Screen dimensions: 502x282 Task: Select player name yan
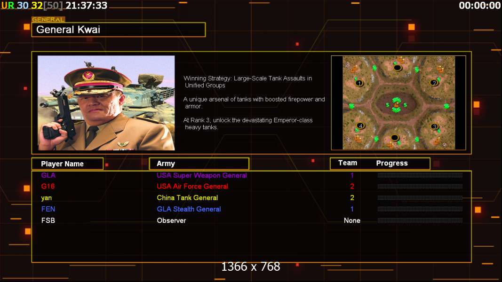[47, 198]
